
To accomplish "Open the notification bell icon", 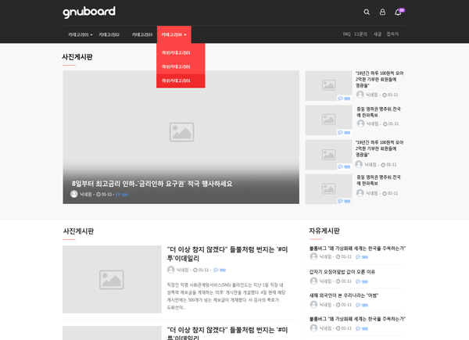I will coord(398,13).
